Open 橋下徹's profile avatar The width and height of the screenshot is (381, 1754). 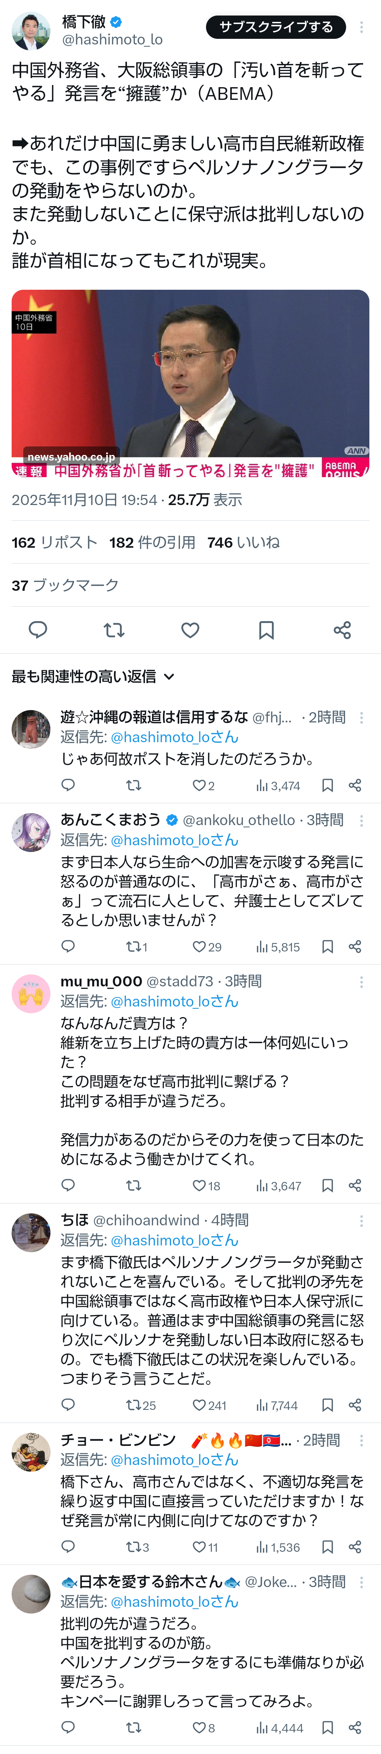31,31
